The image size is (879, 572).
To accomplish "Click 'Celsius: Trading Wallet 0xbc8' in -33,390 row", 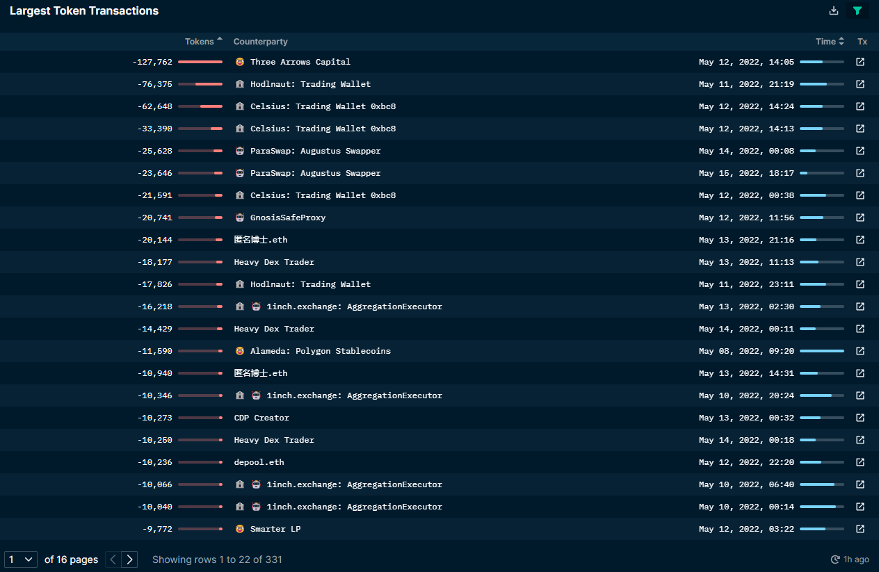I will (323, 129).
